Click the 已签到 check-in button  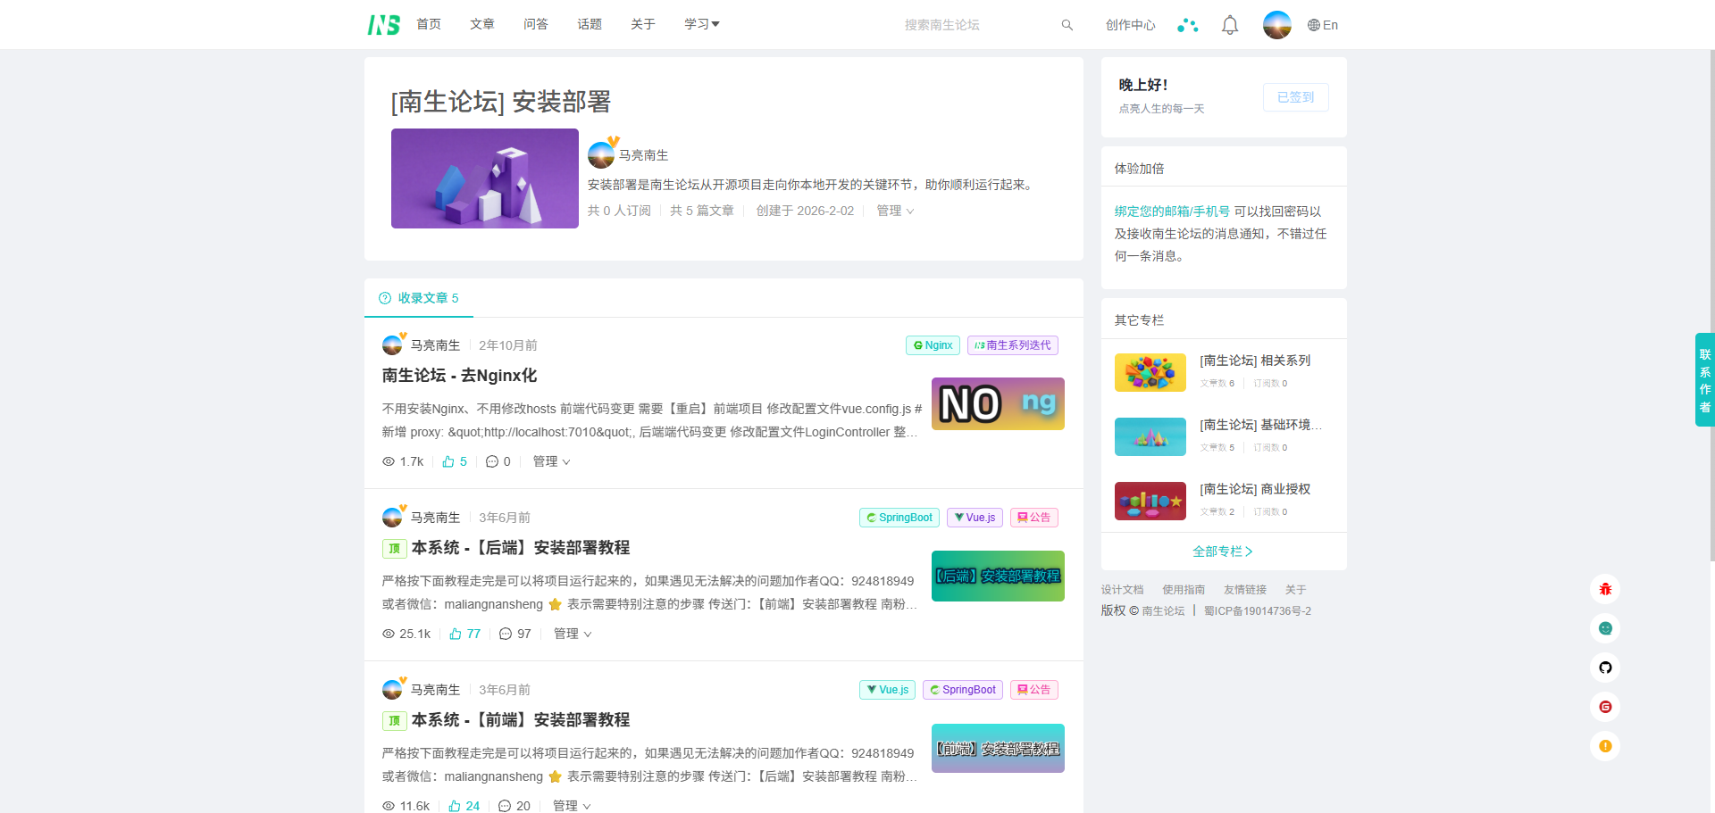tap(1295, 97)
